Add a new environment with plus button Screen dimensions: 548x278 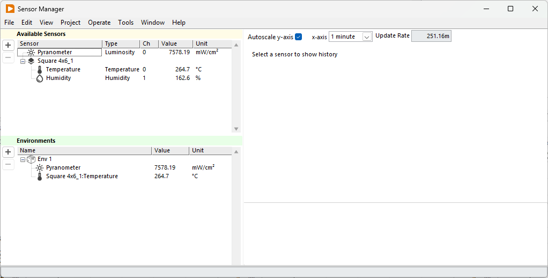pyautogui.click(x=8, y=152)
